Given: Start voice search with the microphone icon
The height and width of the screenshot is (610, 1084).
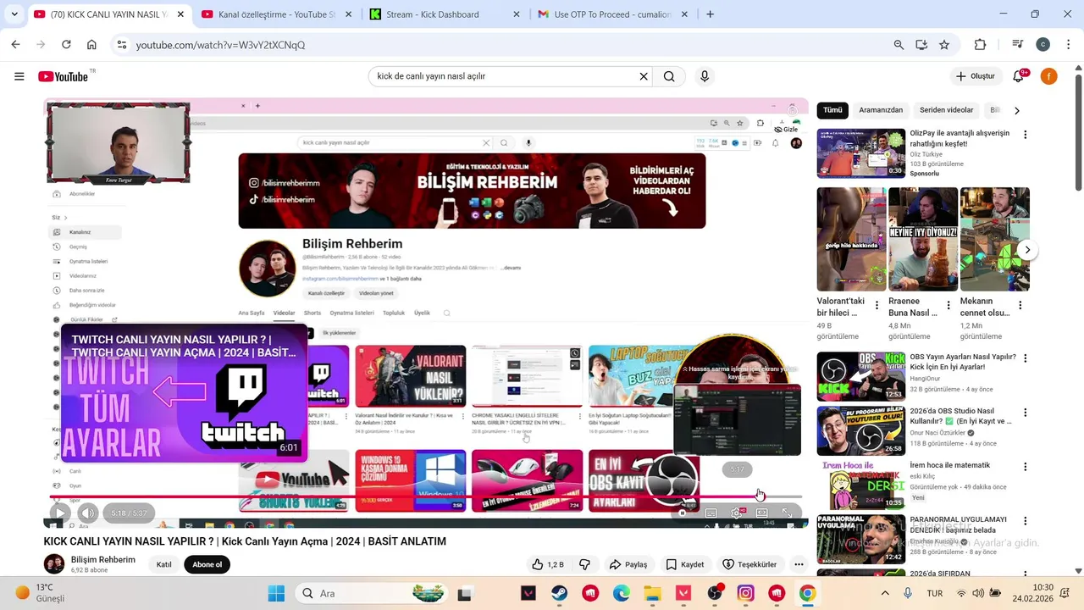Looking at the screenshot, I should pos(705,76).
